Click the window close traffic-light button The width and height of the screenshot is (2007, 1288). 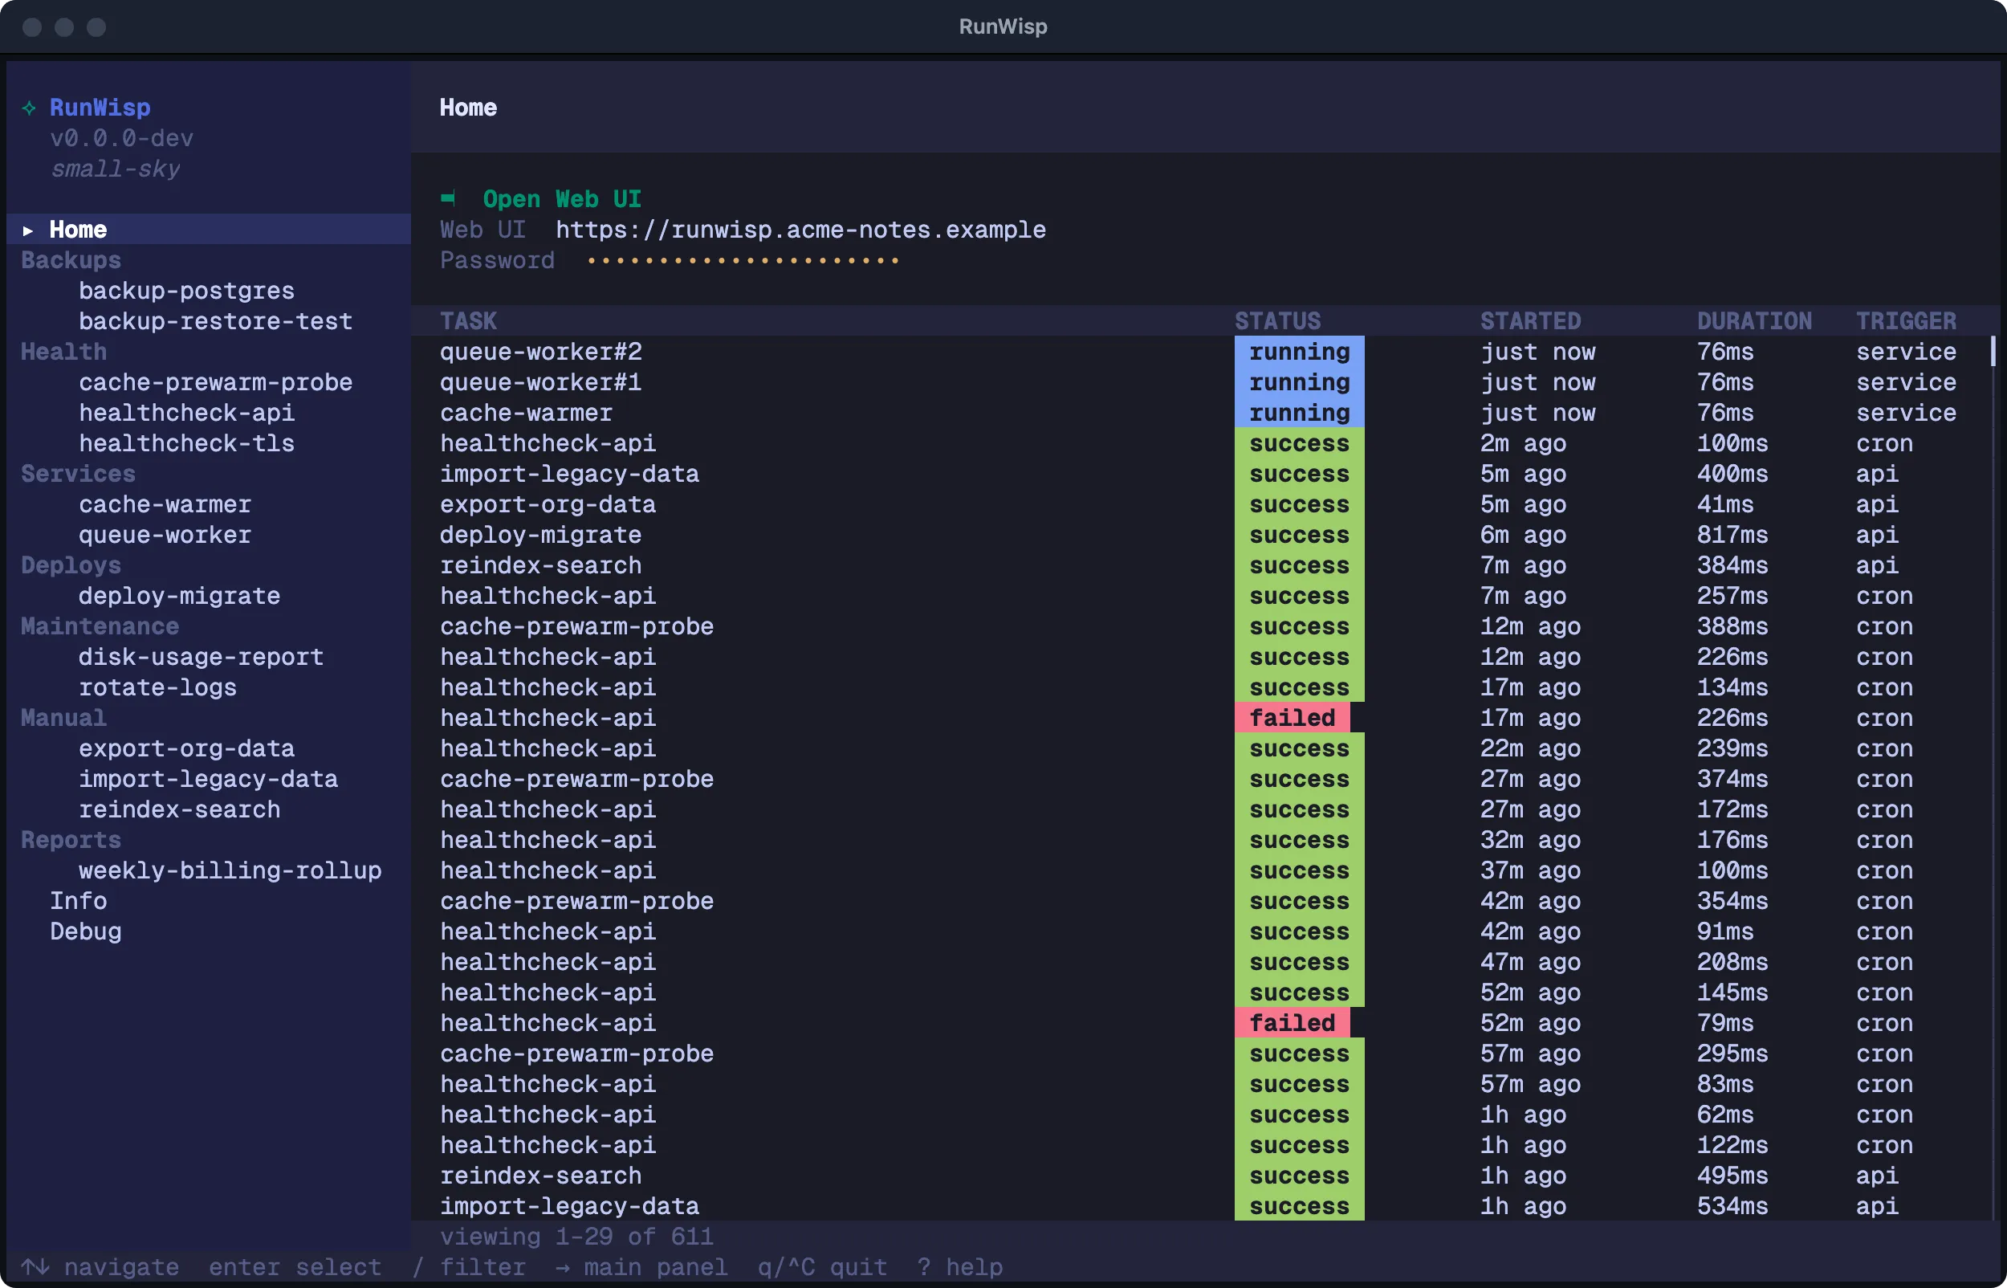point(32,26)
